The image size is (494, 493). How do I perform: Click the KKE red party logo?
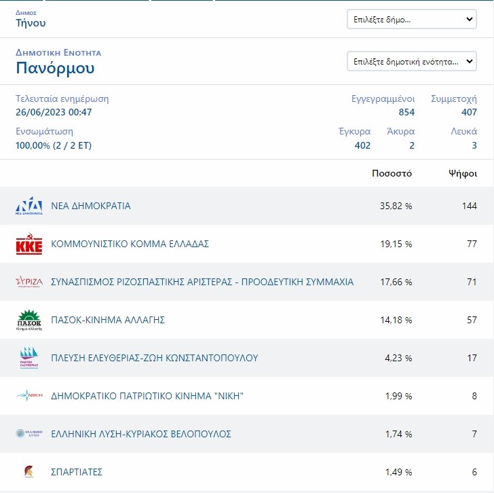[x=29, y=244]
